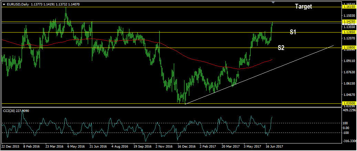Viewport: 357px width, 151px height.
Task: Click the yellow 1.10800 price tag
Action: (x=349, y=48)
